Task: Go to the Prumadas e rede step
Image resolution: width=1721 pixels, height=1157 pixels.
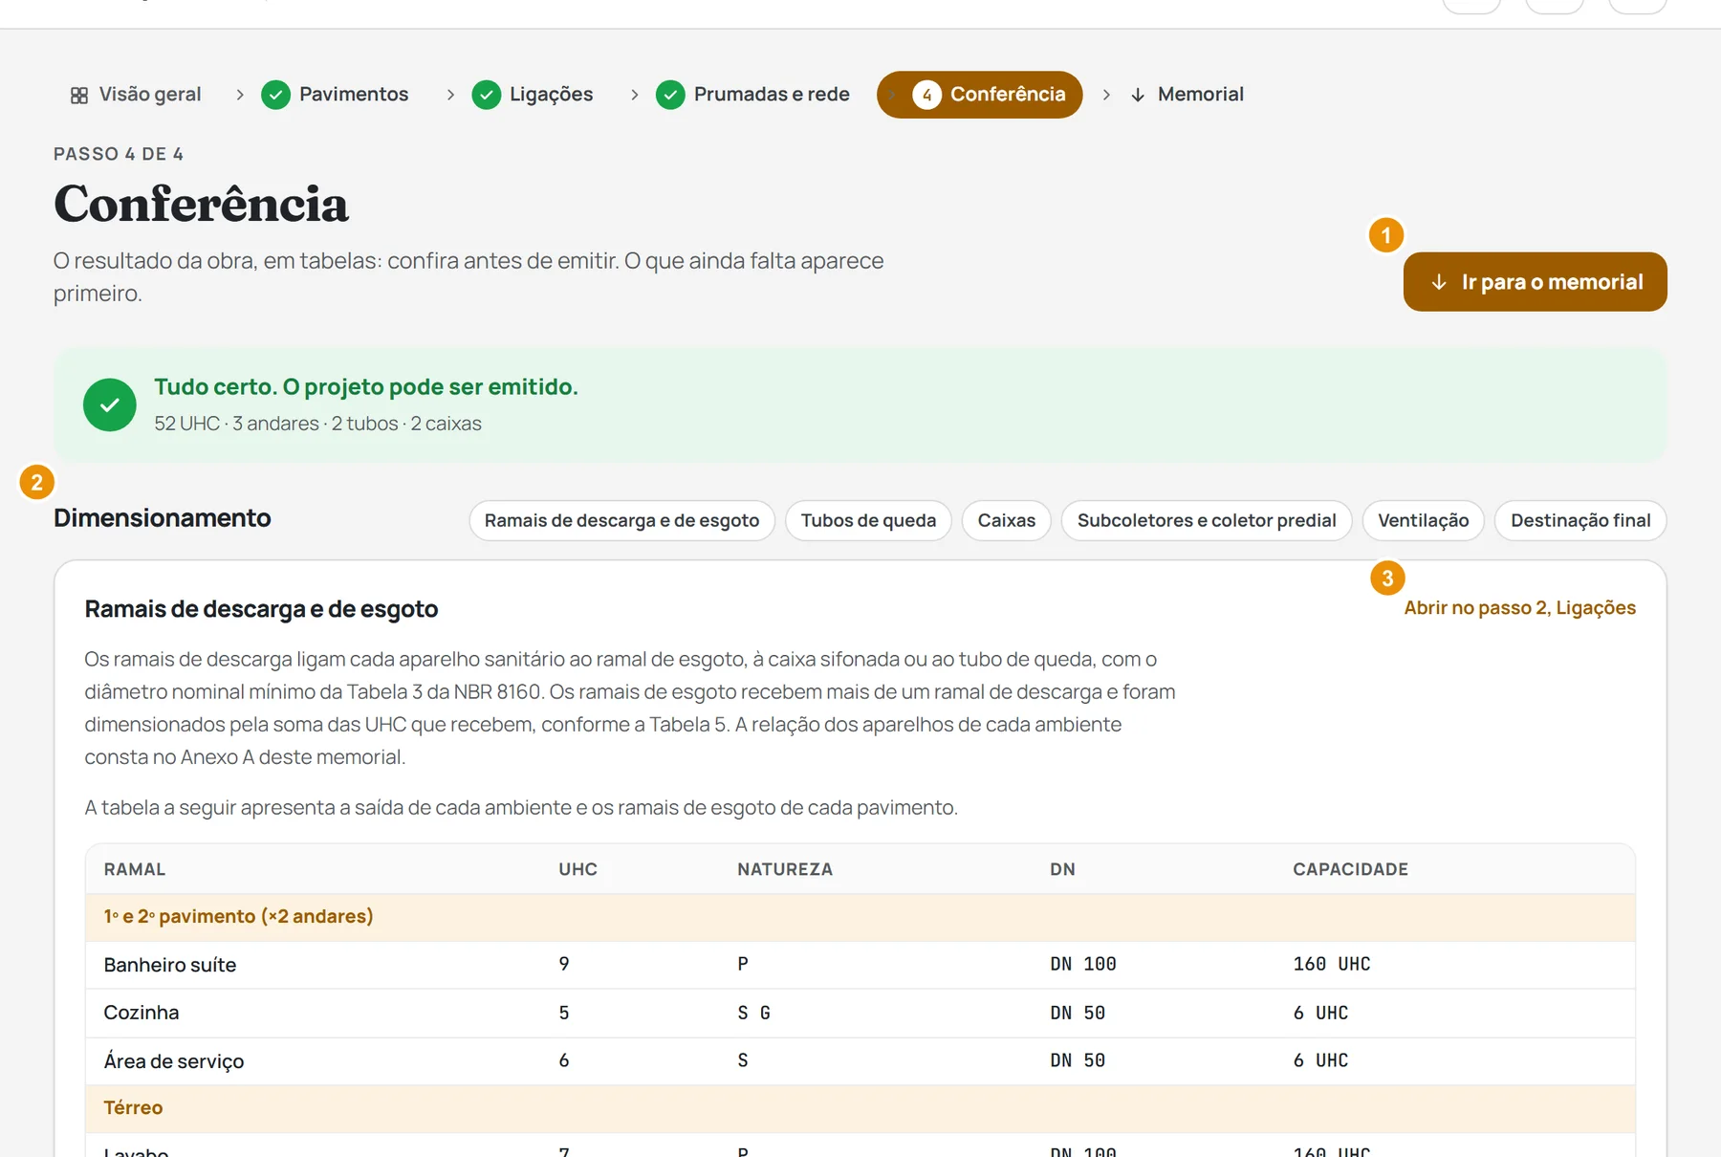Action: [753, 95]
